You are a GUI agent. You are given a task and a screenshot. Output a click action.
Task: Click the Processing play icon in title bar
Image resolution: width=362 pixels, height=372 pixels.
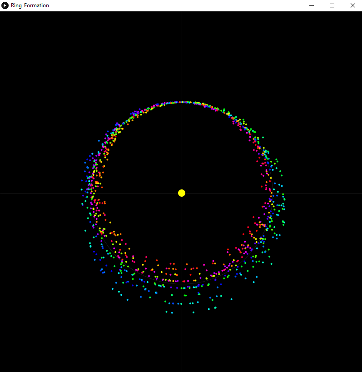(5, 5)
